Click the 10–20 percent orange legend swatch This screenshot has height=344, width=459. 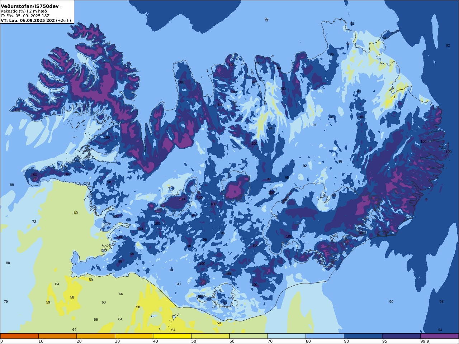click(x=57, y=336)
